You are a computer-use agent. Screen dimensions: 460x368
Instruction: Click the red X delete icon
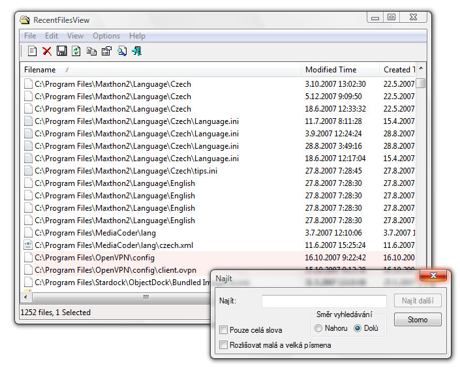(47, 52)
